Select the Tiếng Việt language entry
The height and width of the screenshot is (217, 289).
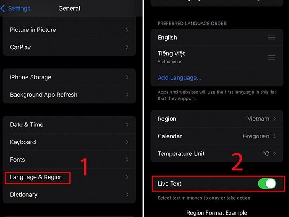point(217,57)
